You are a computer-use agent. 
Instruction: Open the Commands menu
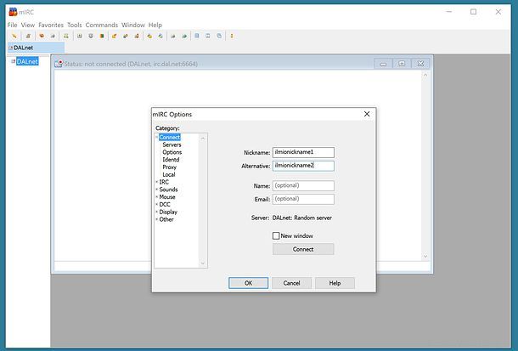click(x=101, y=25)
